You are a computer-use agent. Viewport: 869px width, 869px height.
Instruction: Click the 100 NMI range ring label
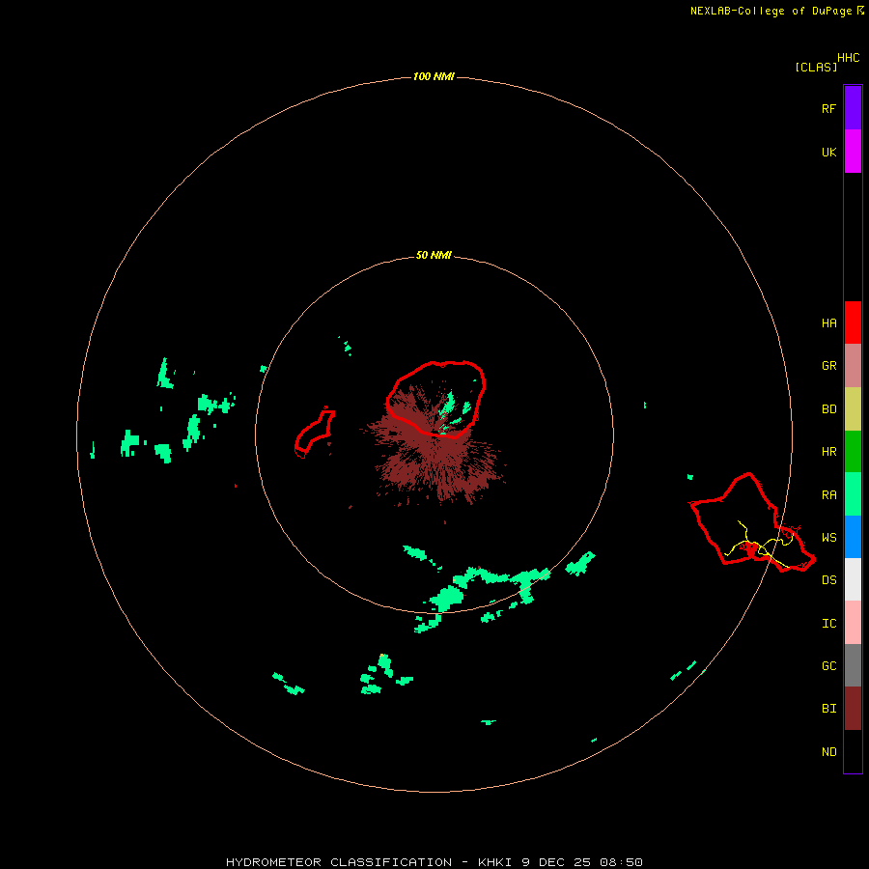pos(434,76)
